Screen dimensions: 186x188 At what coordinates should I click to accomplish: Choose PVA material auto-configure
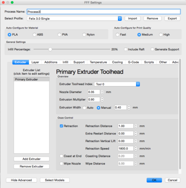pyautogui.click(x=59, y=35)
